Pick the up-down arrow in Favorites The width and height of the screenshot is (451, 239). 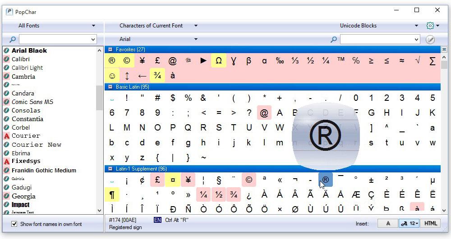tap(127, 76)
